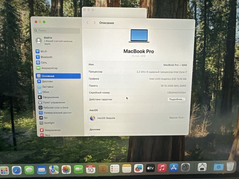The image size is (239, 179).
Task: Open Звук sound settings
Action: (x=45, y=135)
